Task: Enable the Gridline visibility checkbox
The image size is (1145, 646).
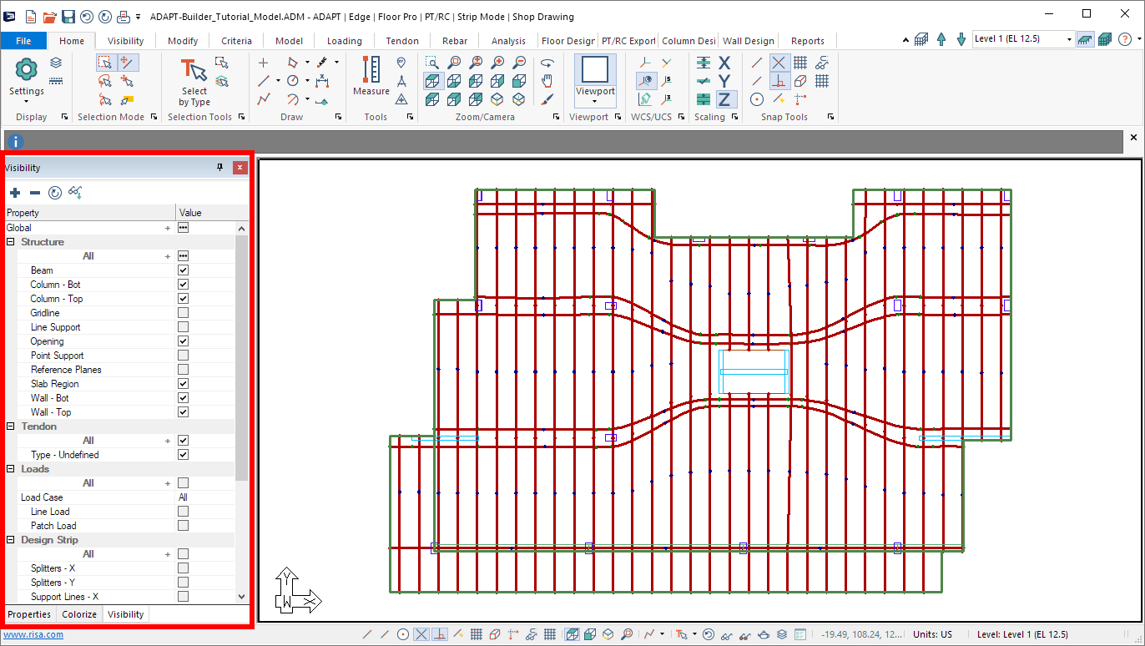Action: [x=183, y=313]
